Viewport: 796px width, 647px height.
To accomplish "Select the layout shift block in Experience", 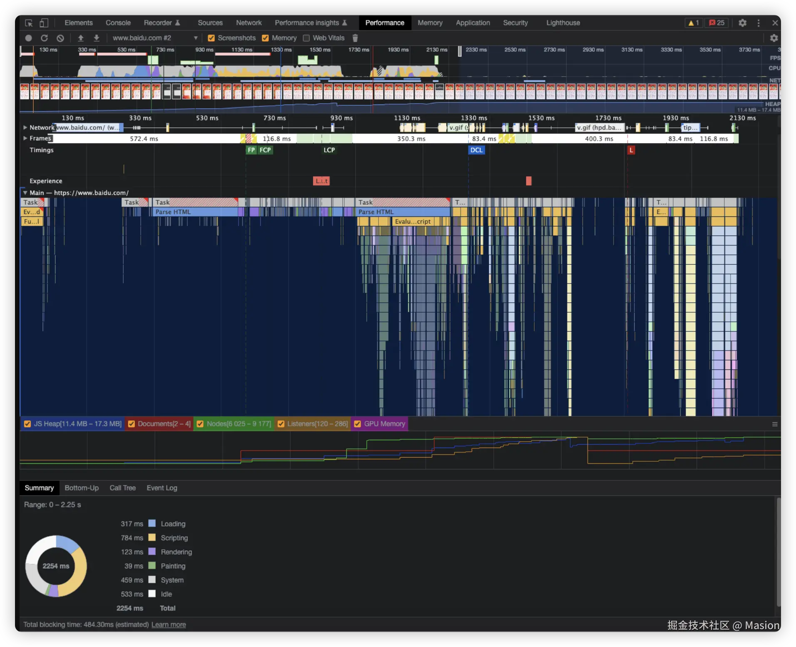I will [321, 181].
